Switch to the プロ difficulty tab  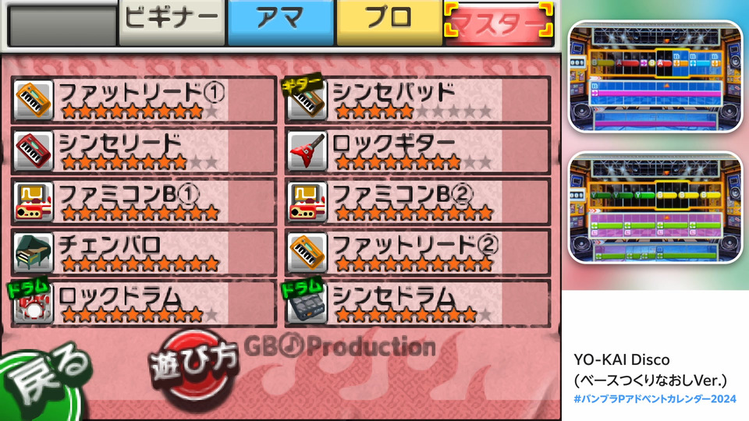pyautogui.click(x=389, y=22)
